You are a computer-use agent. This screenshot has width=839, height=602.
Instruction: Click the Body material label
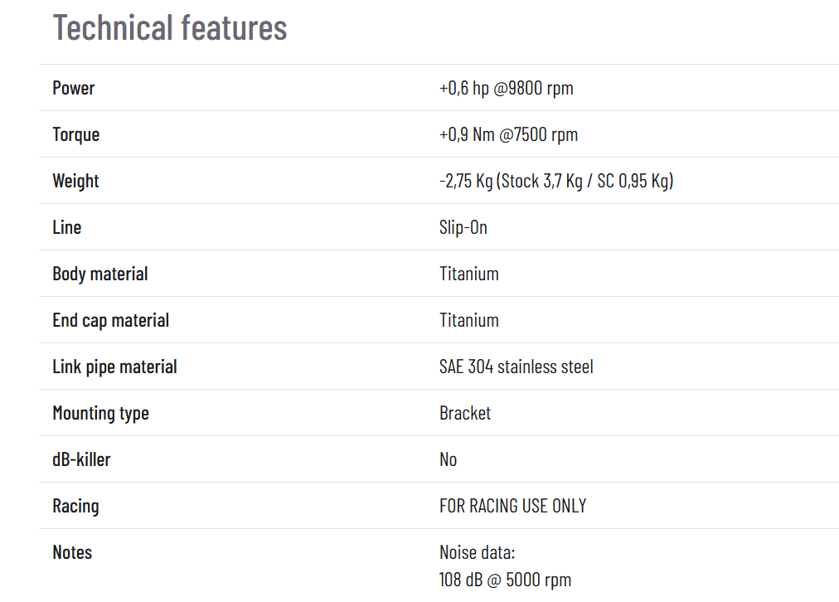click(99, 274)
